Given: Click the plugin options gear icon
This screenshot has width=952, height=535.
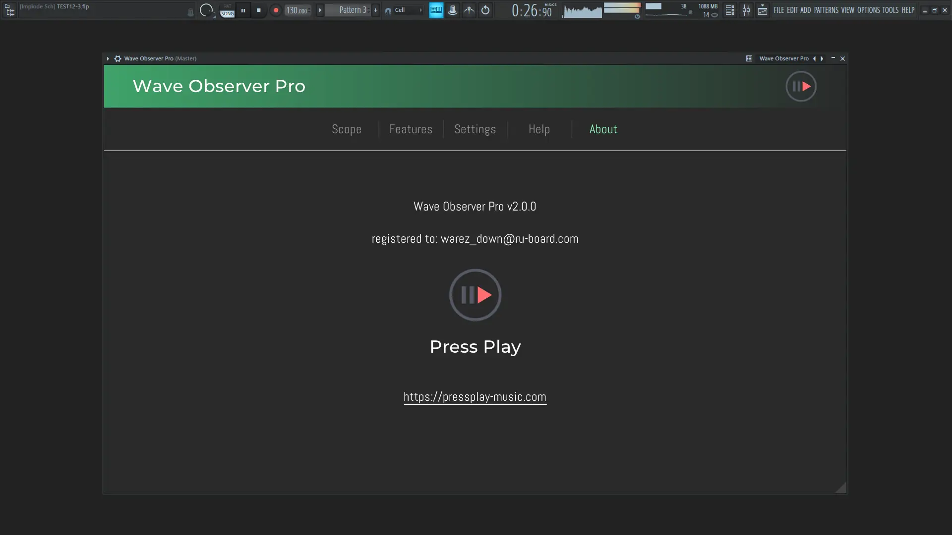Looking at the screenshot, I should 118,58.
